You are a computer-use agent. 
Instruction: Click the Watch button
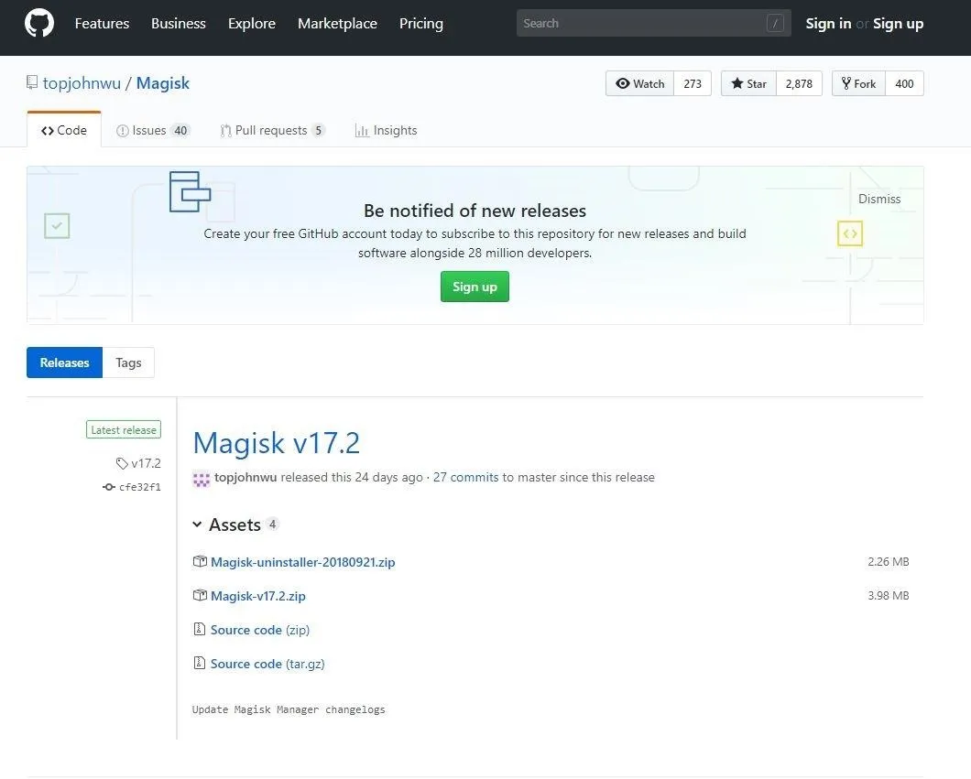click(640, 83)
